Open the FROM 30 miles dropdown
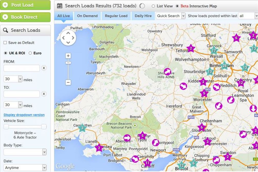This screenshot has height=172, width=258. (x=13, y=79)
